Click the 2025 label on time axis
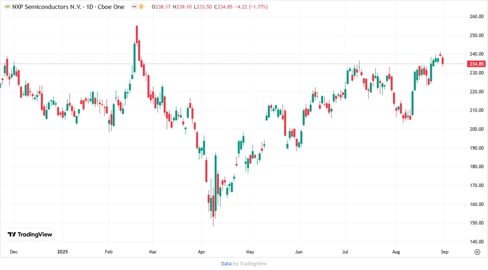Viewport: 488px width, 270px height. pos(62,252)
